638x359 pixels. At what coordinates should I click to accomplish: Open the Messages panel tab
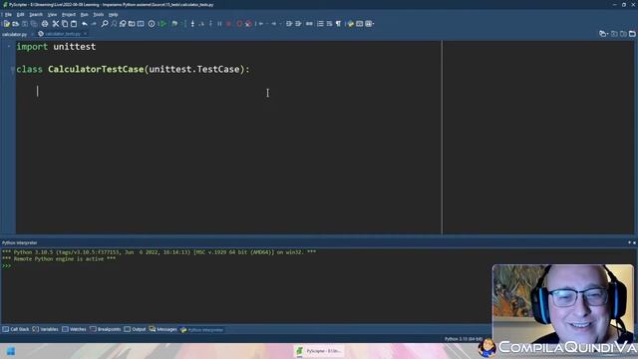click(163, 329)
